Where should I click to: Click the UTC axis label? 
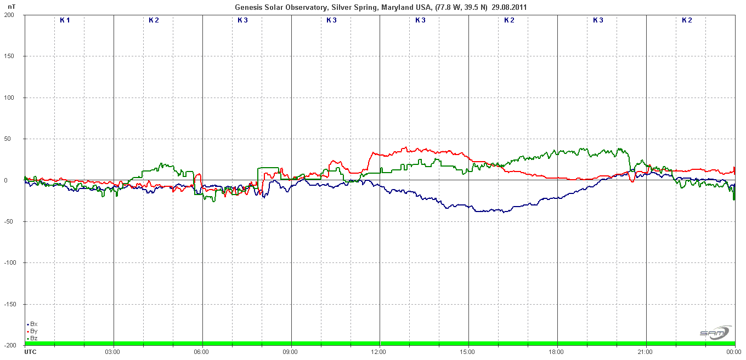click(31, 352)
